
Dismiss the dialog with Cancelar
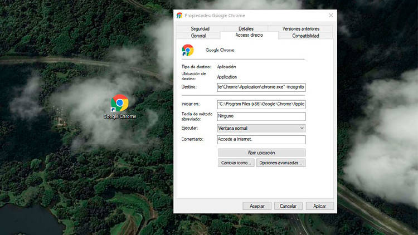(x=288, y=206)
